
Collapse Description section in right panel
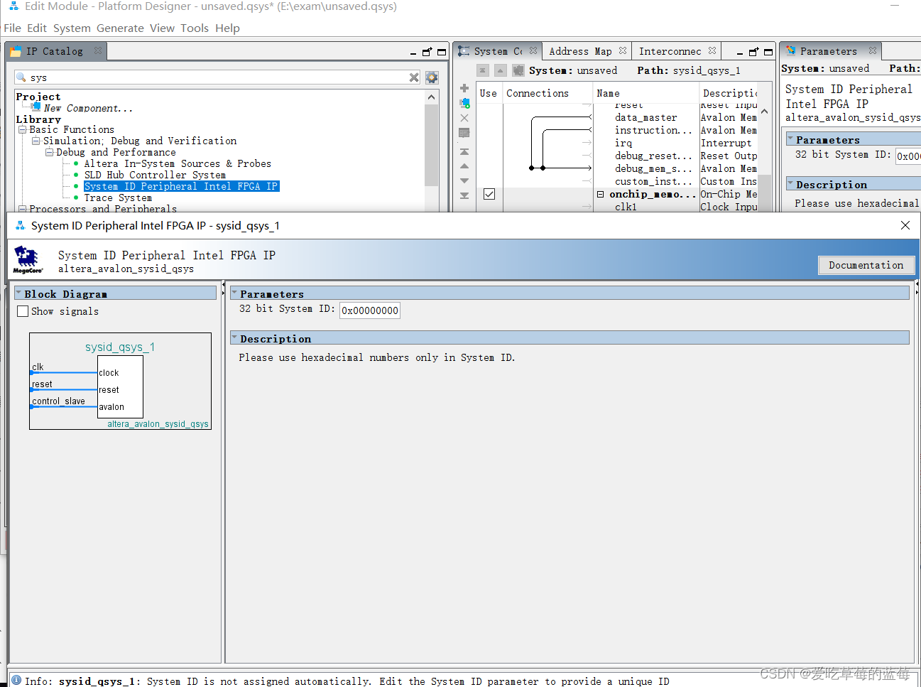790,183
